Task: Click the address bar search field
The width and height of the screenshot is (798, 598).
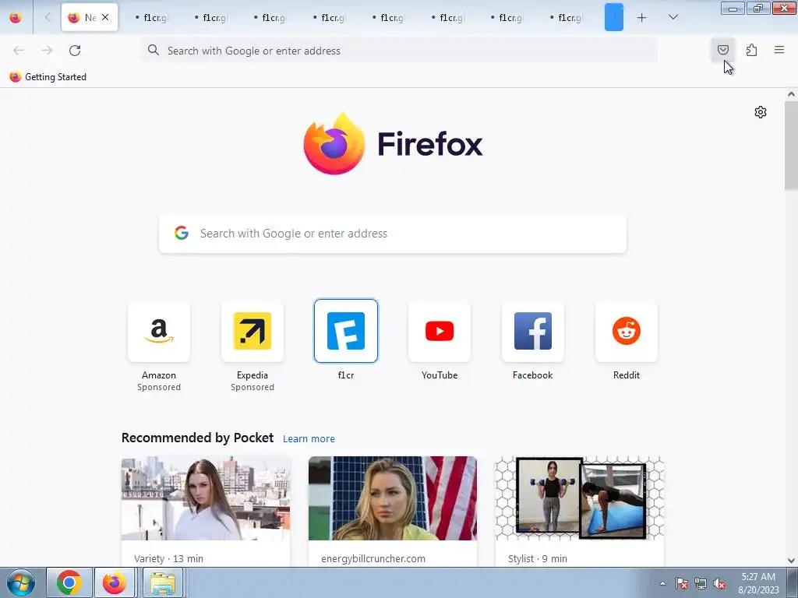Action: coord(398,51)
